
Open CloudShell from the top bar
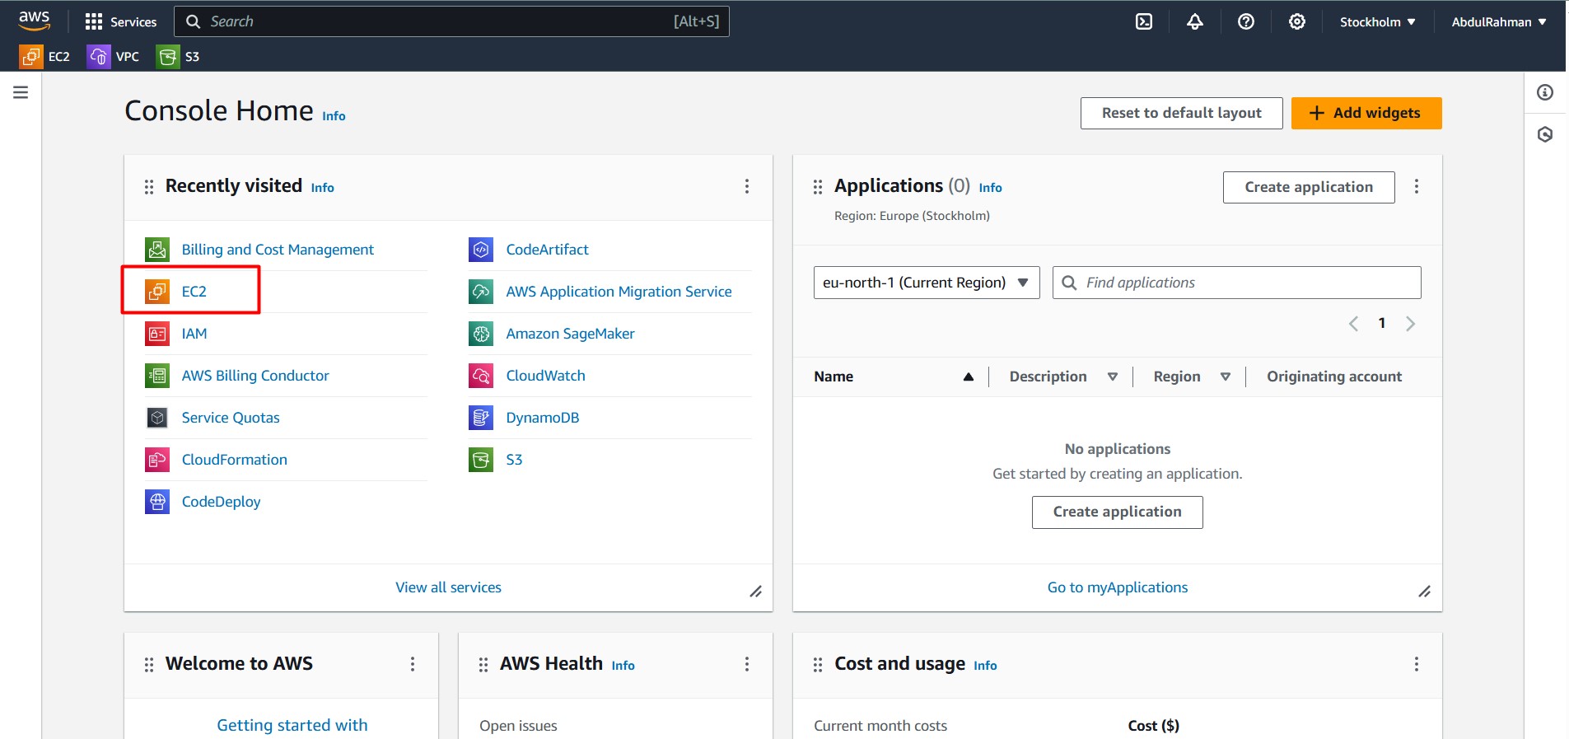click(x=1144, y=22)
